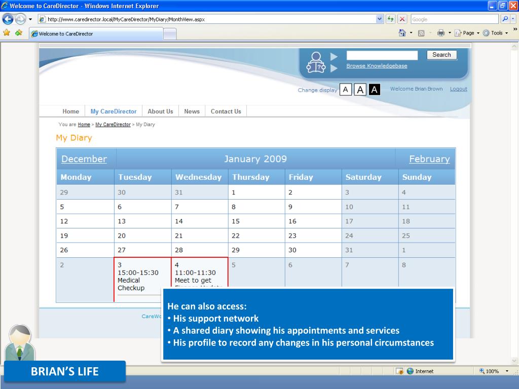
Task: Select the large text size A button
Action: [360, 89]
